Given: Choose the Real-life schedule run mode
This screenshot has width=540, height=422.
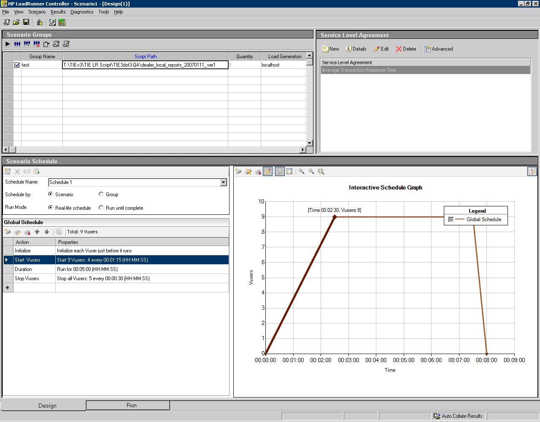Looking at the screenshot, I should click(51, 208).
